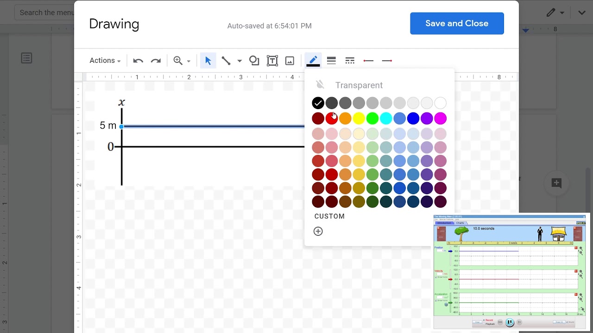
Task: Click the Line color pencil icon
Action: click(x=313, y=61)
